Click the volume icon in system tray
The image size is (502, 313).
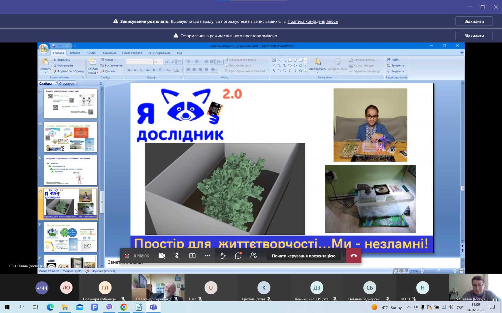[451, 307]
